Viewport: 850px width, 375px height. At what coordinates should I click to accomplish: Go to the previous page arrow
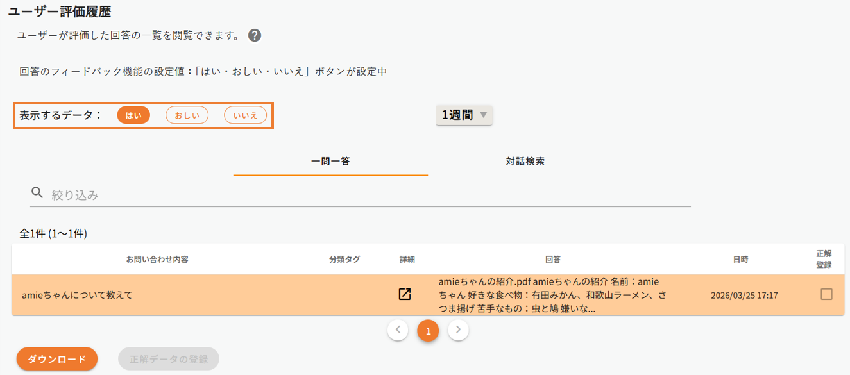[398, 330]
